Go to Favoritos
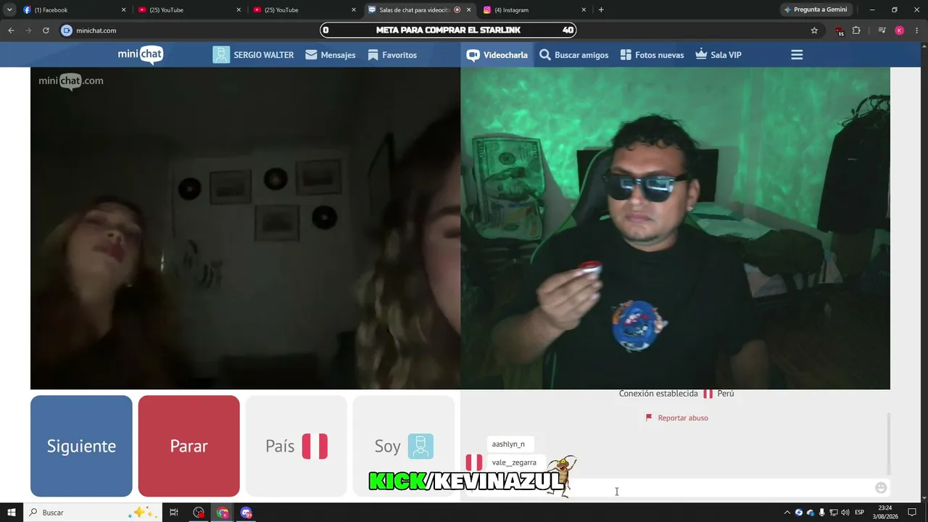 [392, 55]
